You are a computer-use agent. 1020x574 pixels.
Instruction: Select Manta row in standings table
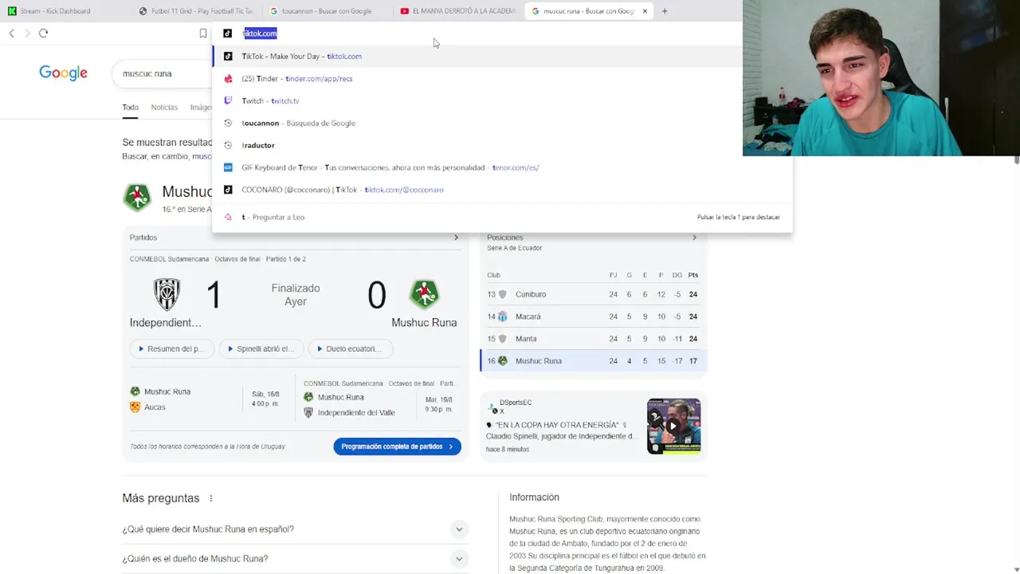point(593,339)
